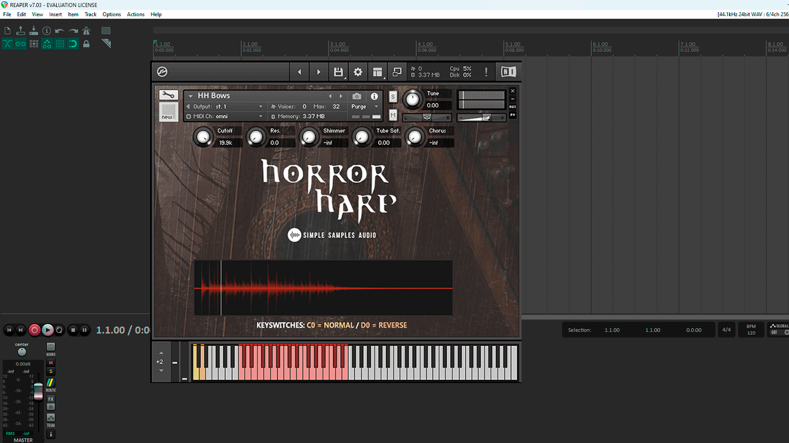Click next instrument arrow beside HH Bows
The image size is (789, 443).
tap(341, 96)
